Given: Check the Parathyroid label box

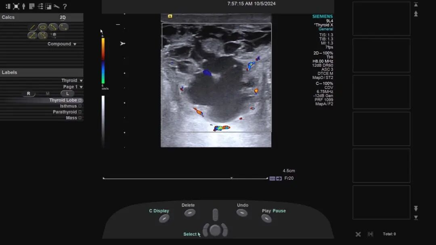Looking at the screenshot, I should pos(80,112).
